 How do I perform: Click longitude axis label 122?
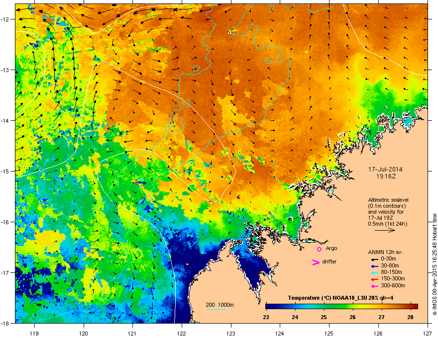point(182,333)
